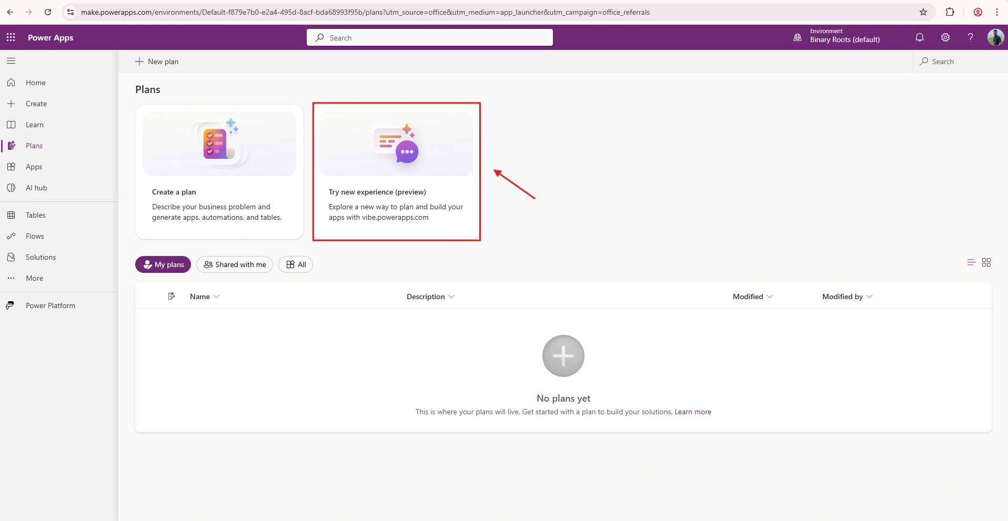The height and width of the screenshot is (521, 1008).
Task: View site information in address bar
Action: [70, 12]
